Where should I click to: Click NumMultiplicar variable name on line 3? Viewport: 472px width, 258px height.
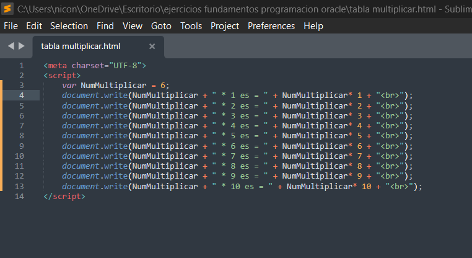click(113, 86)
